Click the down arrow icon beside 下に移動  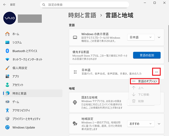click(x=134, y=94)
